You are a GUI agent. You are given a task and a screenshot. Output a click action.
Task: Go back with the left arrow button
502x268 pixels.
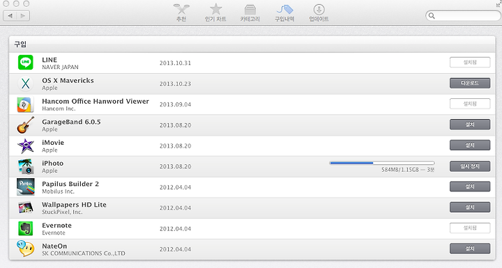(x=10, y=16)
